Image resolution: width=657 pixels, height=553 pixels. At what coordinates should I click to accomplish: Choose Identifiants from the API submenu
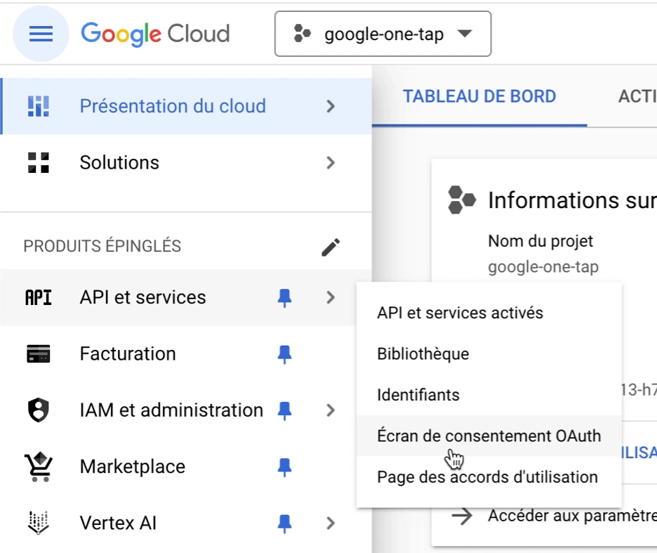tap(418, 395)
